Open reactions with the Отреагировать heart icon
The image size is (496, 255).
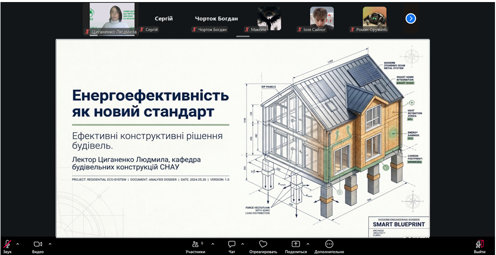[x=263, y=245]
